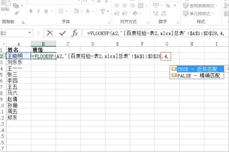
Task: Choose FALSE - 精确匹配 from the suggestion list
Action: 197,76
